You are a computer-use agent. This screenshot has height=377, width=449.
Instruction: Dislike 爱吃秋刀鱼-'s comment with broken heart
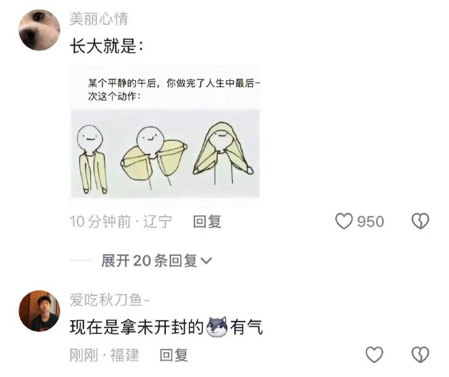click(x=420, y=355)
